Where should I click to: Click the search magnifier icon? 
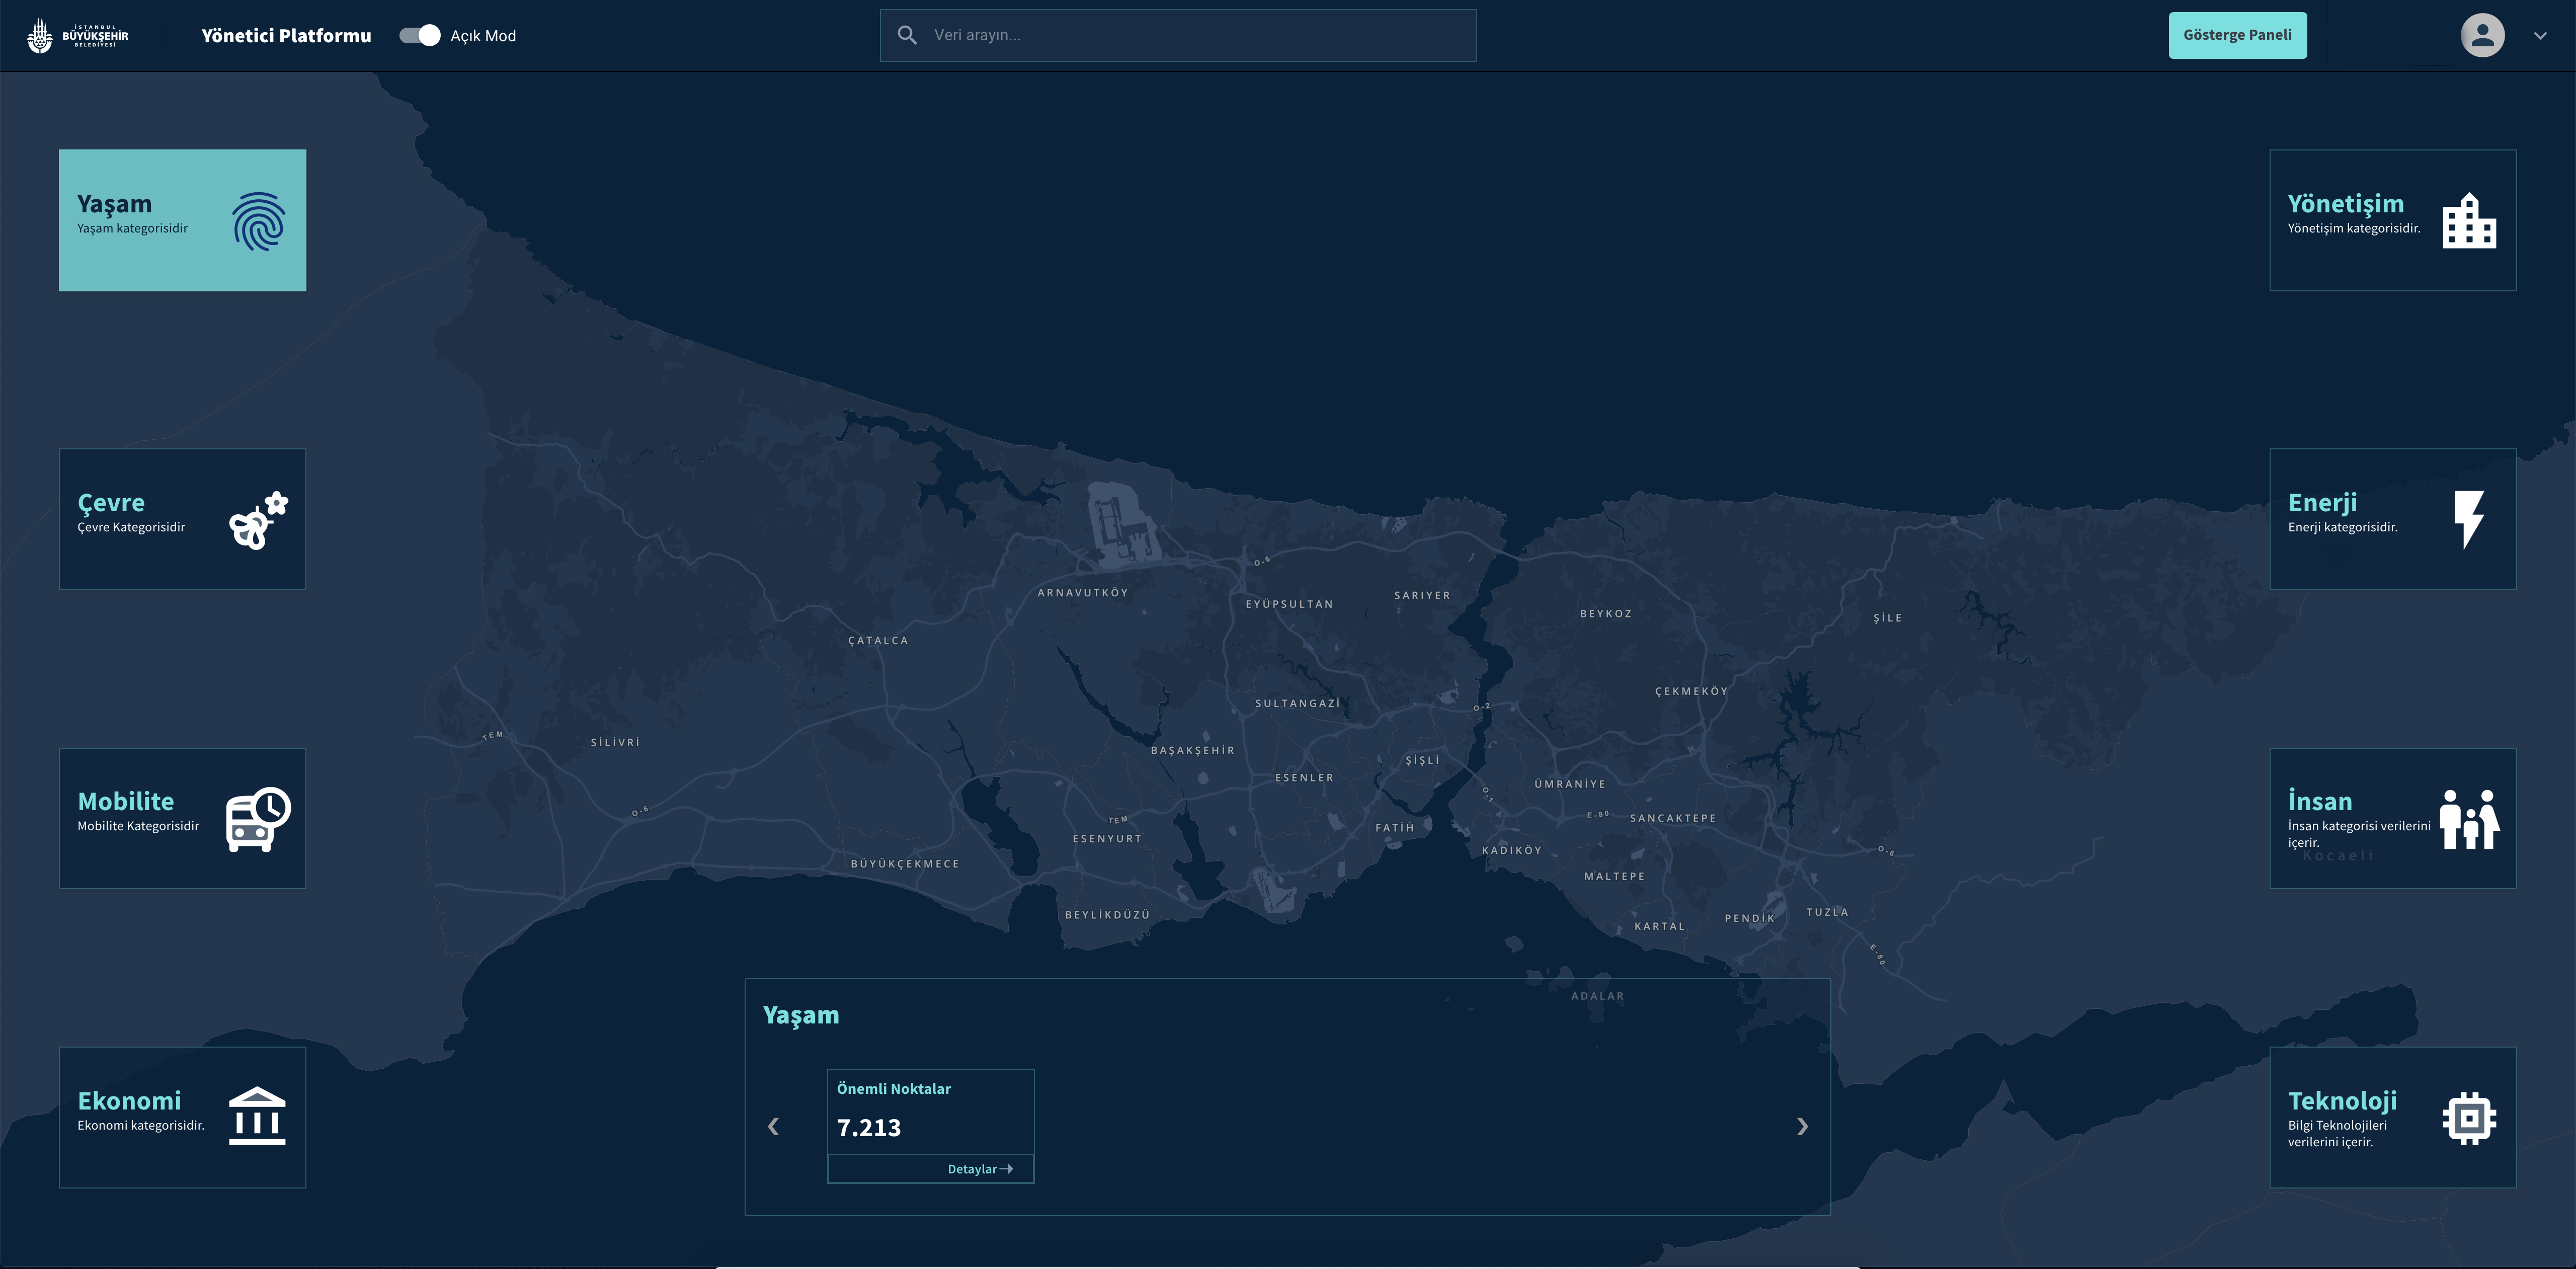[907, 35]
